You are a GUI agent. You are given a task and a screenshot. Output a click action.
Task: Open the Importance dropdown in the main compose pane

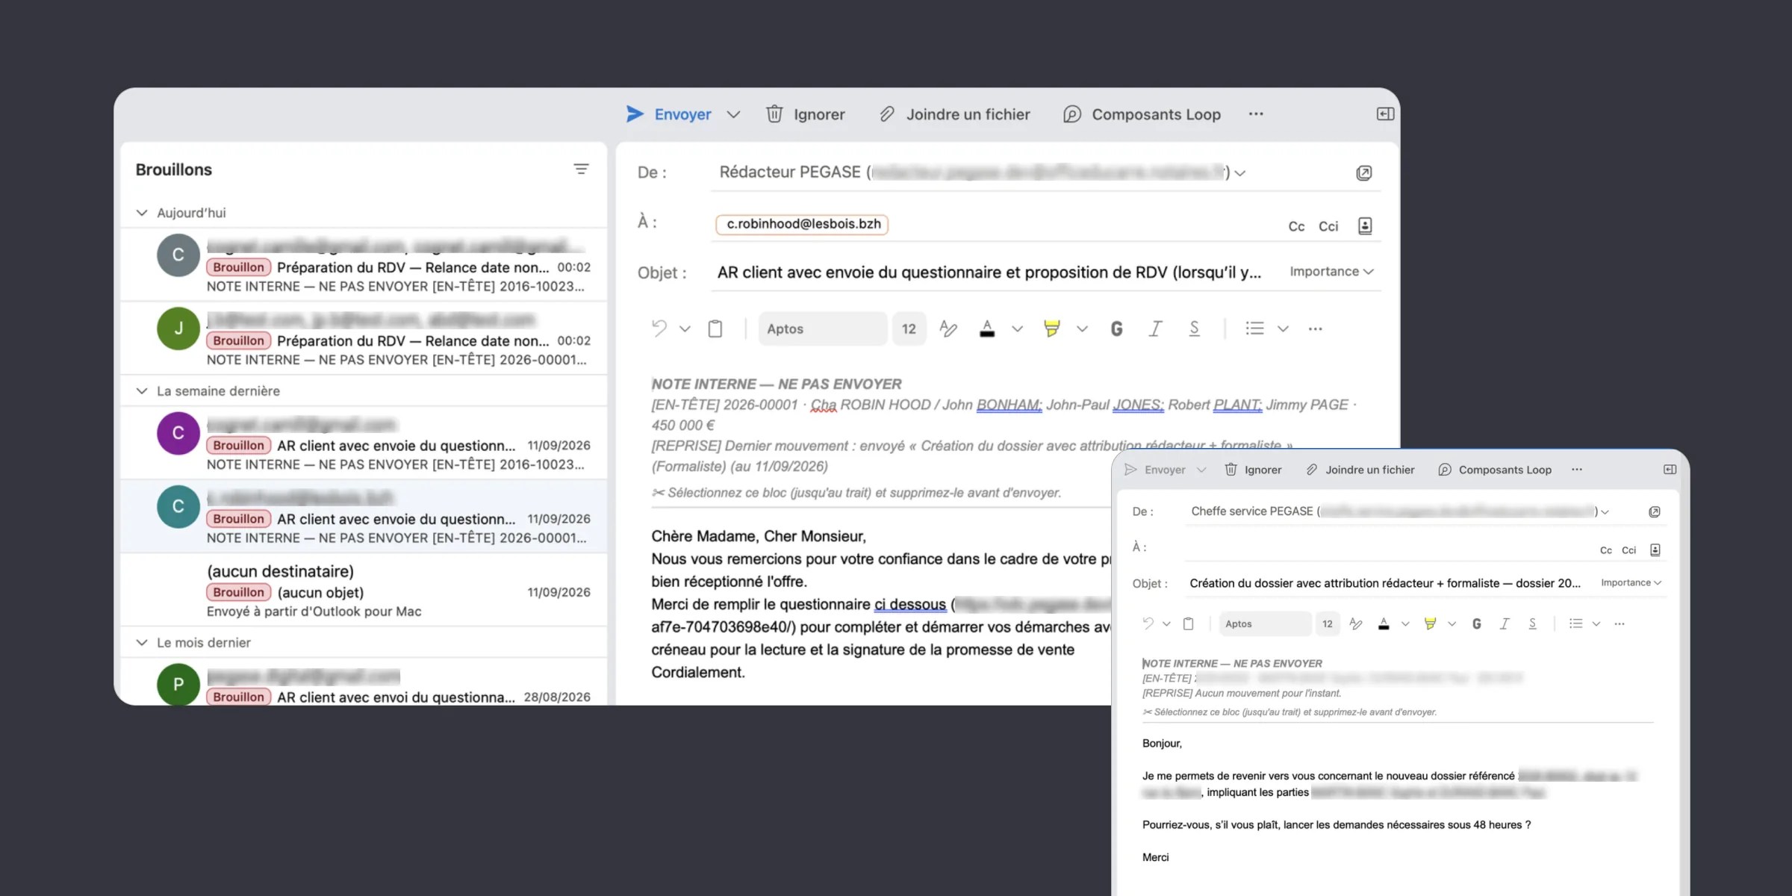click(x=1331, y=272)
